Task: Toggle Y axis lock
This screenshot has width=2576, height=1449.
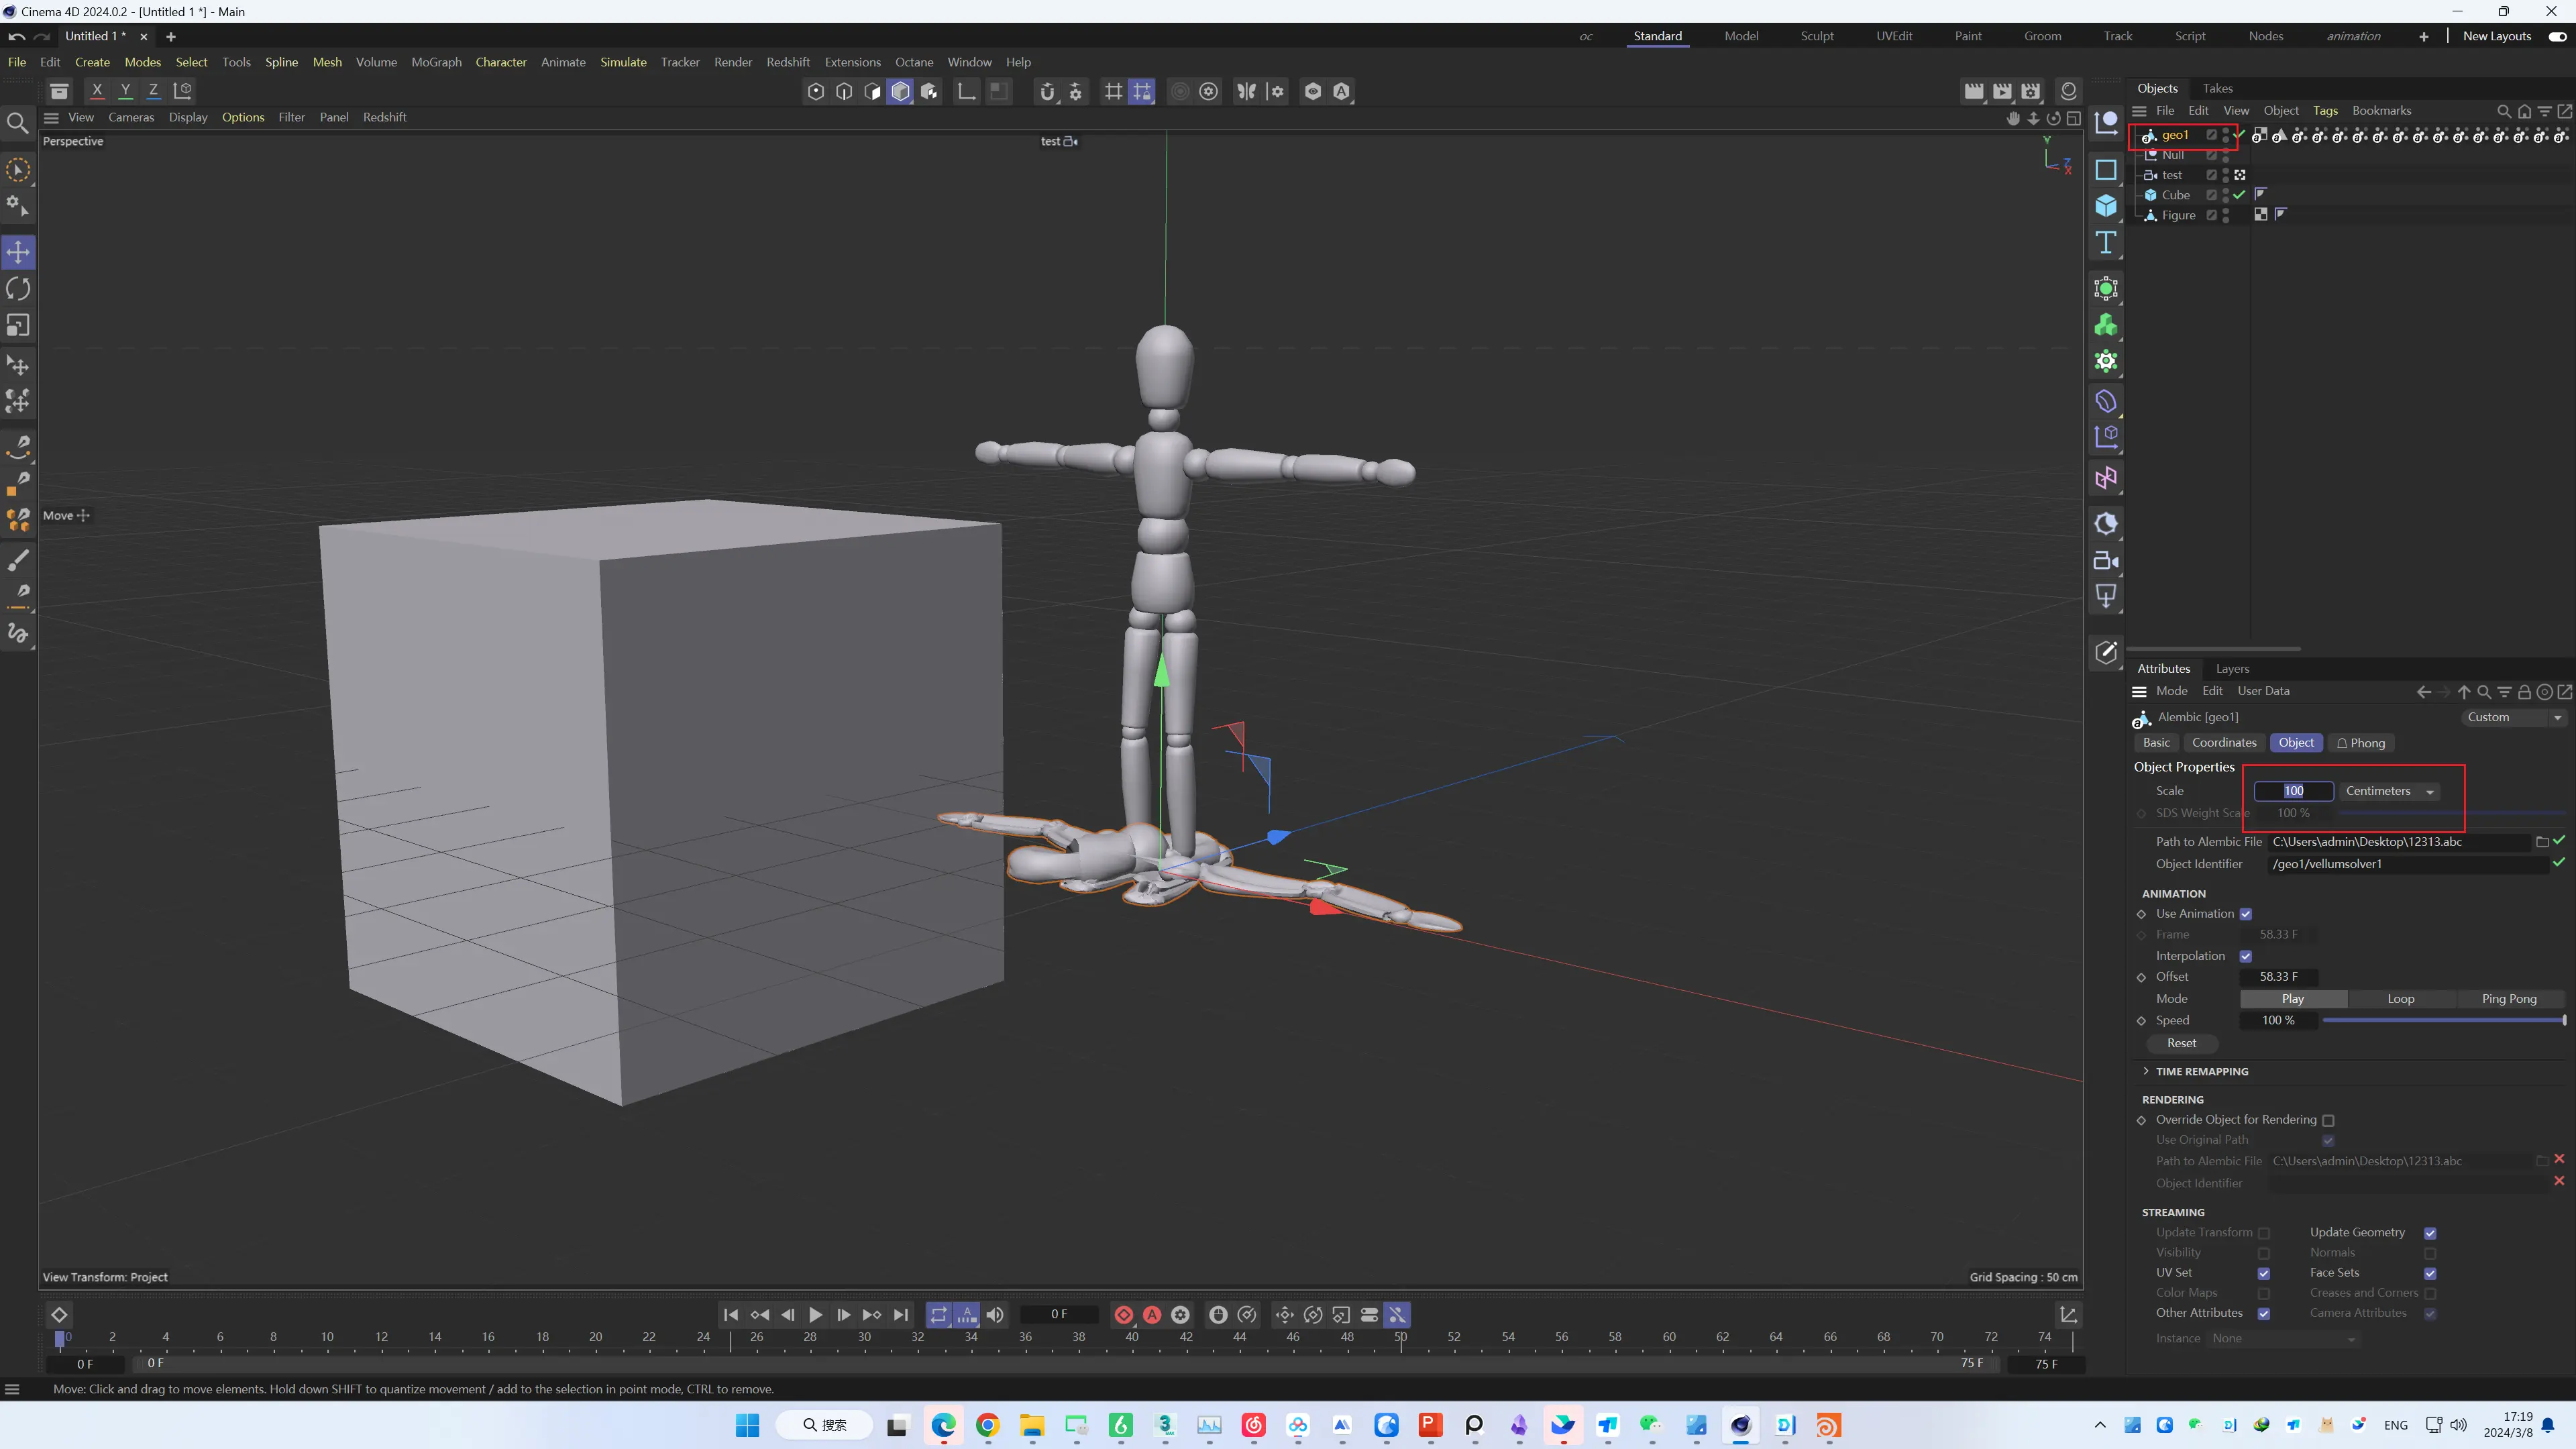Action: point(125,91)
